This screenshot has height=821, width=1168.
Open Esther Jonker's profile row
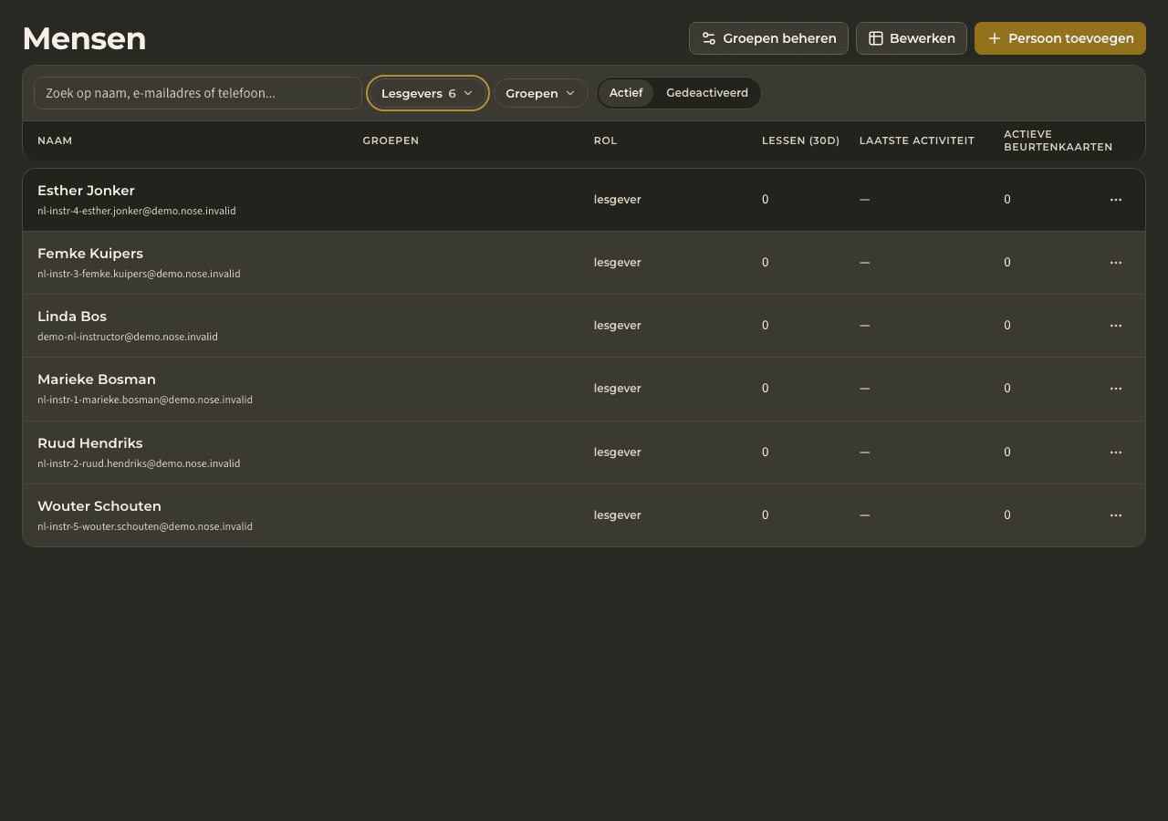pyautogui.click(x=584, y=200)
